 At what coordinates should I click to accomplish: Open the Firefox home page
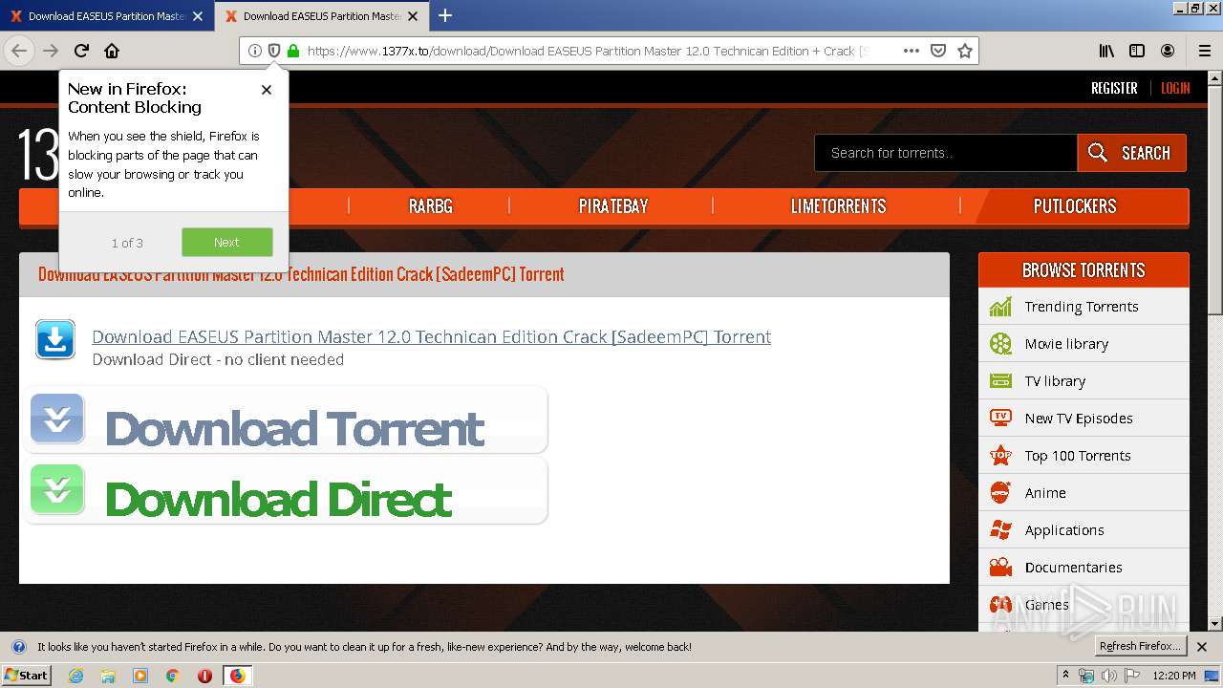112,51
